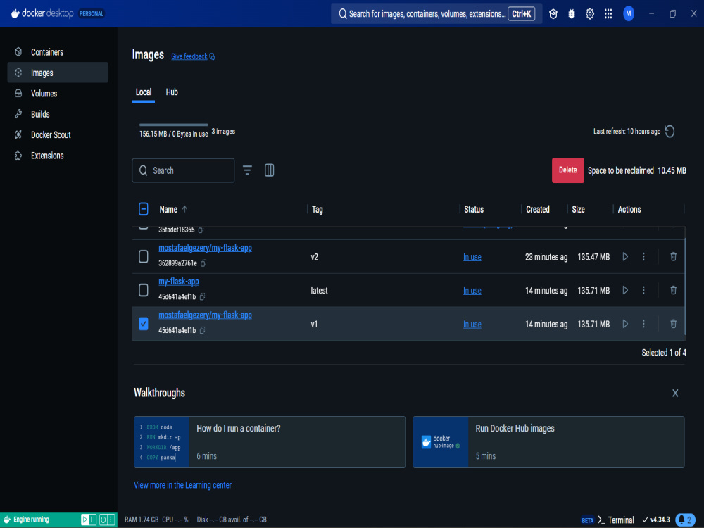Click the Name column sort arrow

click(184, 209)
